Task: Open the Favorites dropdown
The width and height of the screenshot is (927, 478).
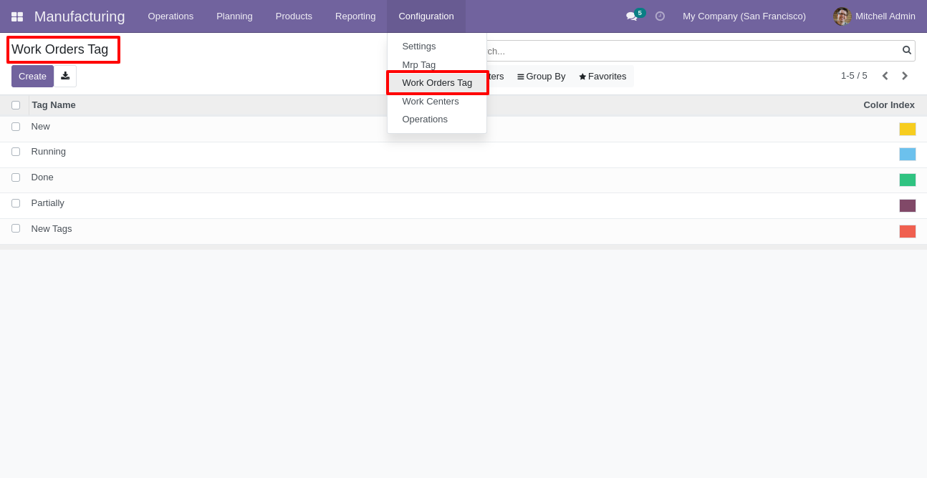Action: click(602, 76)
